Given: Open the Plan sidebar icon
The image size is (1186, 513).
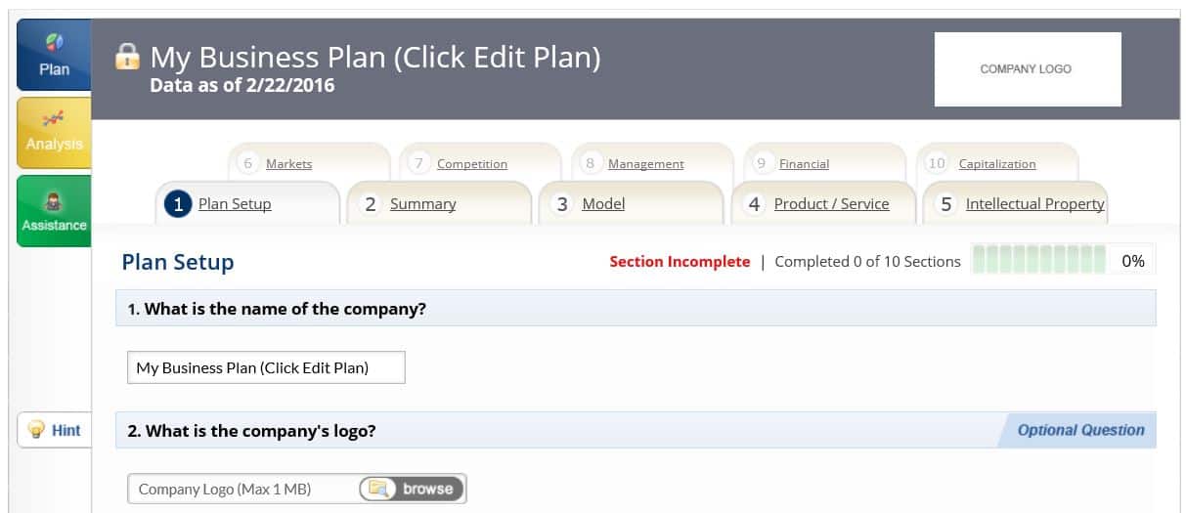Looking at the screenshot, I should [54, 55].
